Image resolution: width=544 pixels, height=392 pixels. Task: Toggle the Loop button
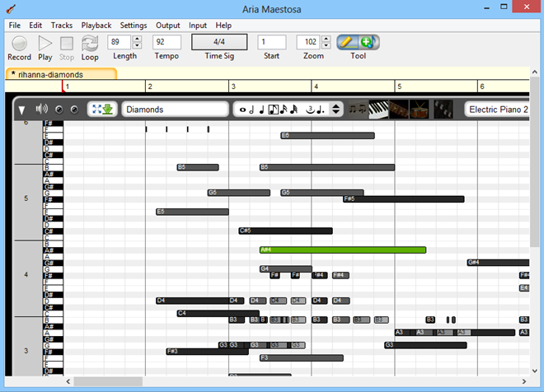pos(90,44)
